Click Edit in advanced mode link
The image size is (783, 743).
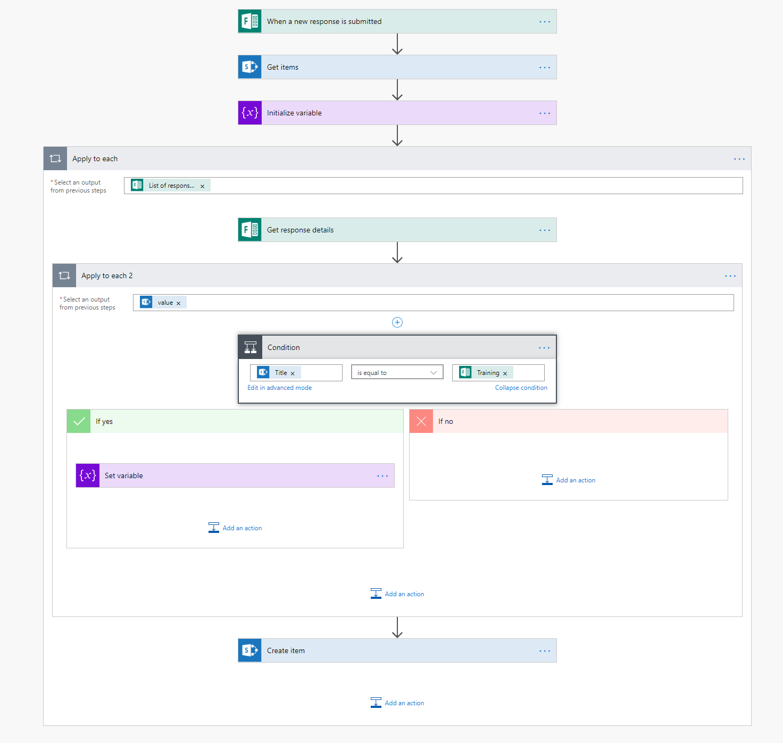(x=279, y=388)
